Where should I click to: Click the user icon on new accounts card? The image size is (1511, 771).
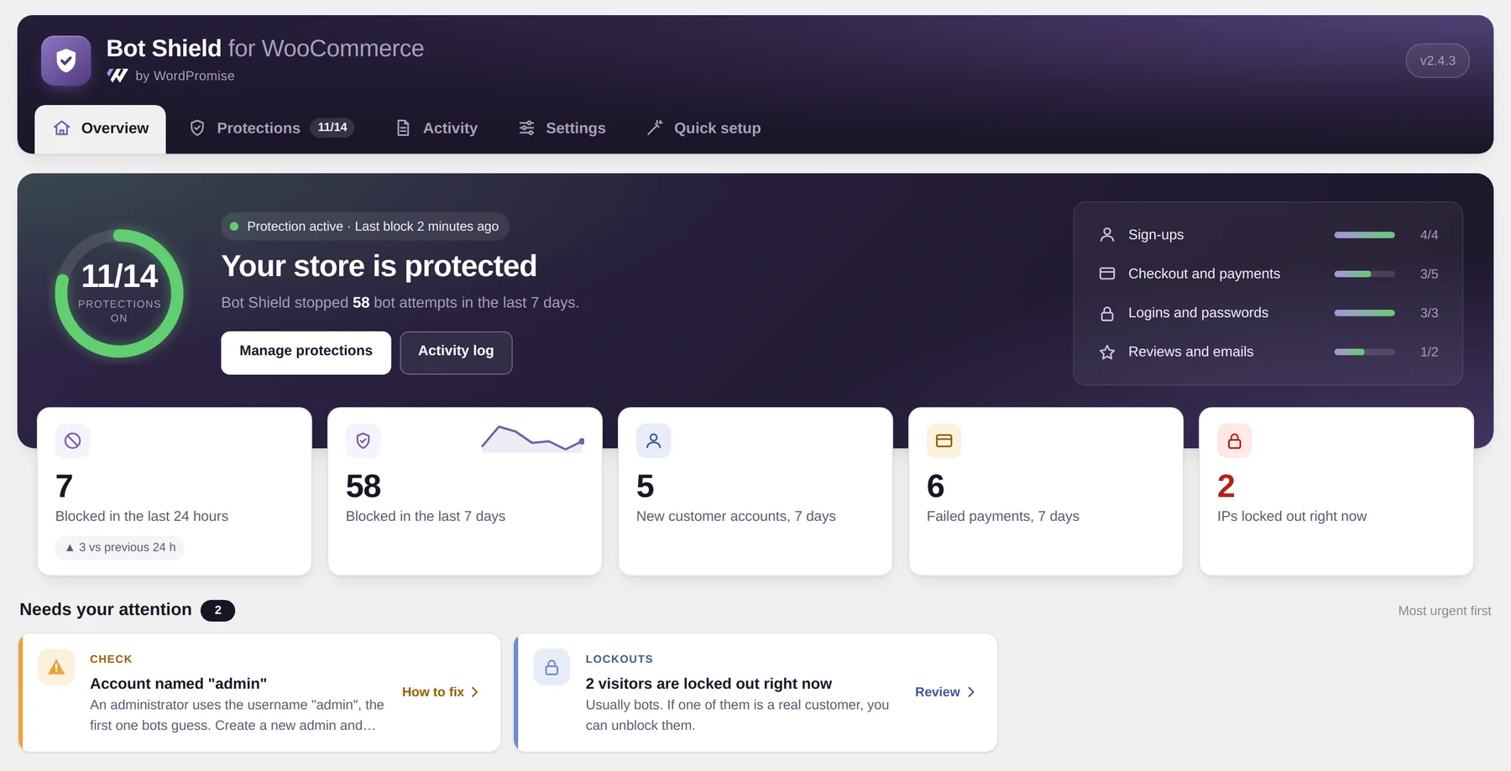pyautogui.click(x=654, y=440)
